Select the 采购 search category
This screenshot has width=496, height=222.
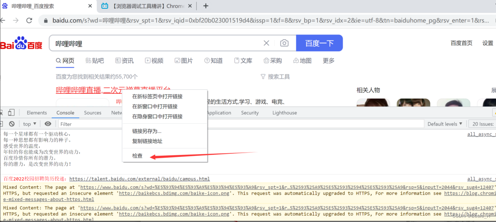point(273,61)
